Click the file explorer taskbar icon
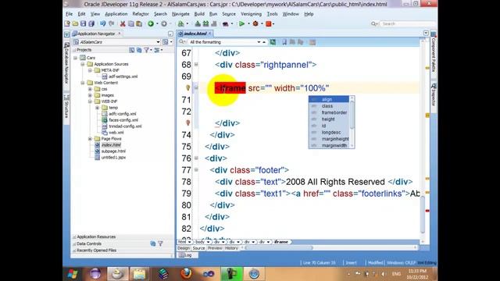Viewport: 500px width, 281px height. coord(139,274)
